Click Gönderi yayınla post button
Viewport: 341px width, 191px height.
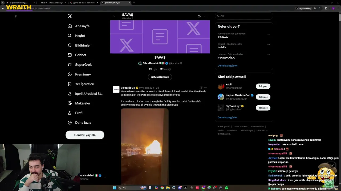[x=85, y=135]
